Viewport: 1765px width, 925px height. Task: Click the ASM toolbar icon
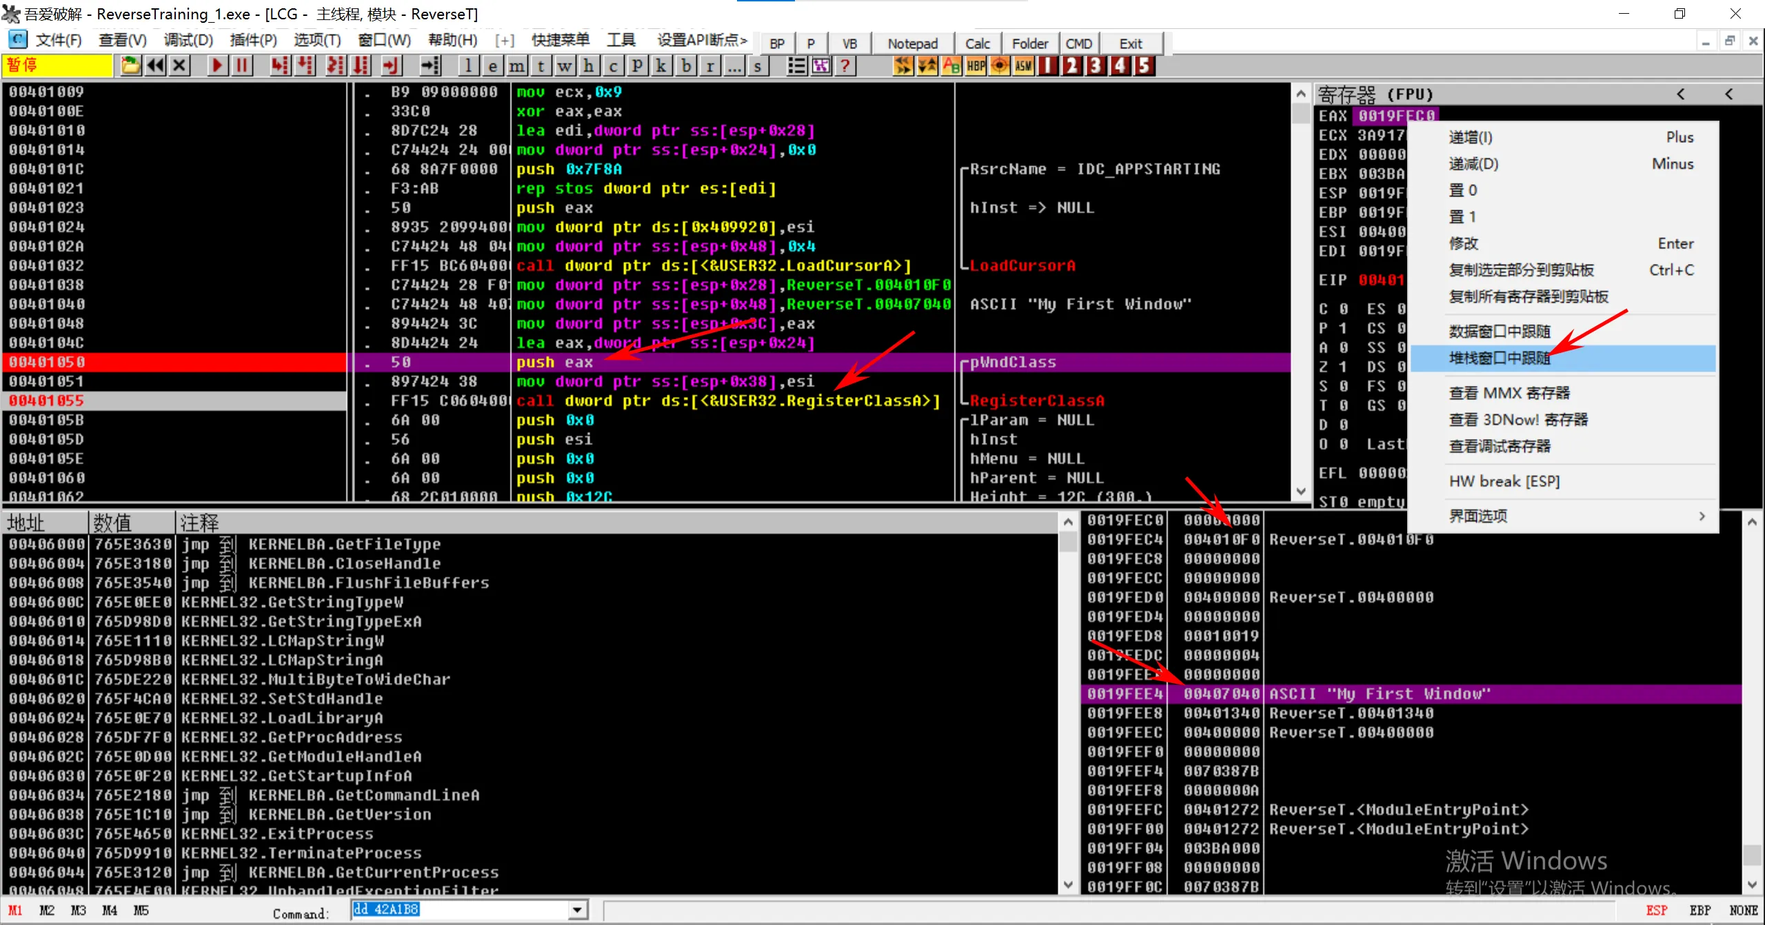[1023, 65]
